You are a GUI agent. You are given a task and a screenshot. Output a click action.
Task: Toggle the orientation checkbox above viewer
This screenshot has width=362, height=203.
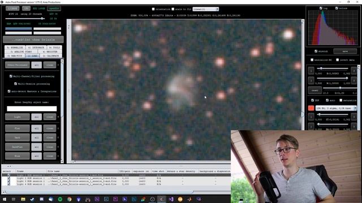[153, 9]
